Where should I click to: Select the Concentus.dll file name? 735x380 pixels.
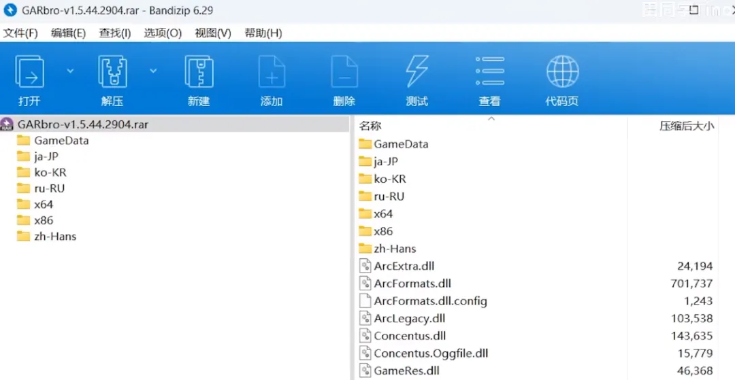pyautogui.click(x=410, y=336)
